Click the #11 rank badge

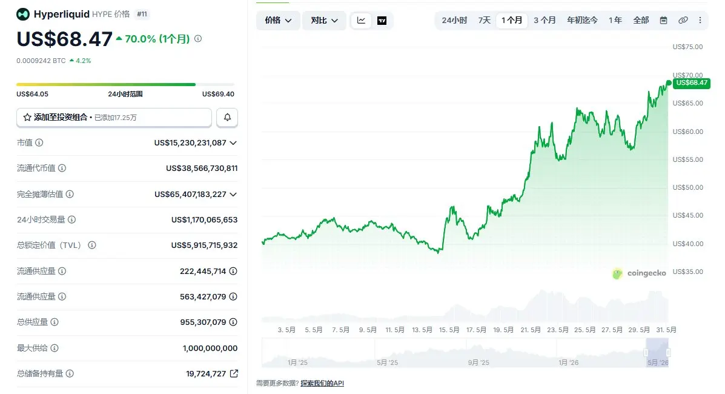(142, 15)
